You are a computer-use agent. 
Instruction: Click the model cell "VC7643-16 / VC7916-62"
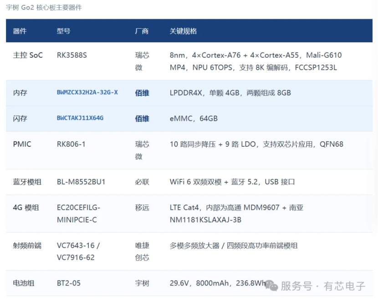coord(78,251)
